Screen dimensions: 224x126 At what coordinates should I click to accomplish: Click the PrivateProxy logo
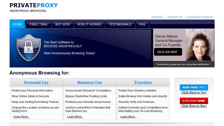click(x=34, y=7)
